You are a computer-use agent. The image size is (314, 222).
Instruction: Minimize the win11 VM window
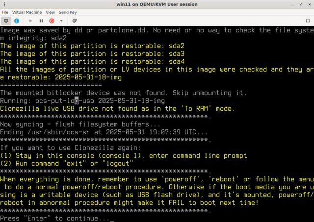289,4
